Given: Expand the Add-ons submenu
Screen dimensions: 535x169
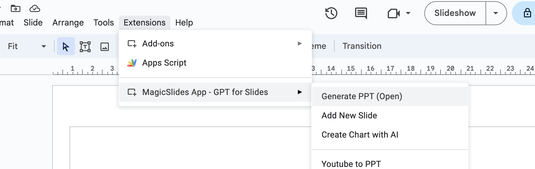Looking at the screenshot, I should pos(215,44).
